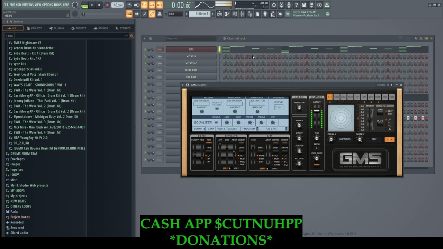Enable the RVRB effect in GMS

point(378,97)
